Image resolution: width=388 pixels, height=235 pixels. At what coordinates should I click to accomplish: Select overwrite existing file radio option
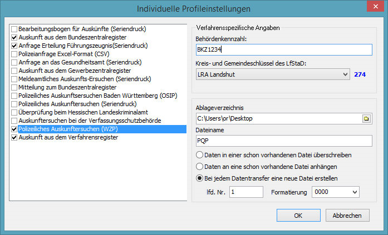point(199,155)
